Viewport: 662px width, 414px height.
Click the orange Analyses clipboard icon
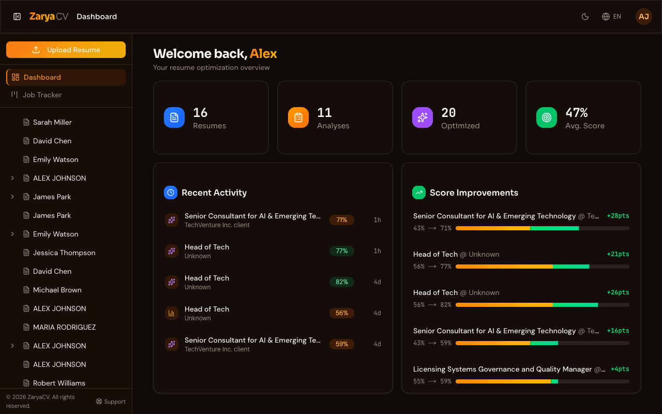298,117
